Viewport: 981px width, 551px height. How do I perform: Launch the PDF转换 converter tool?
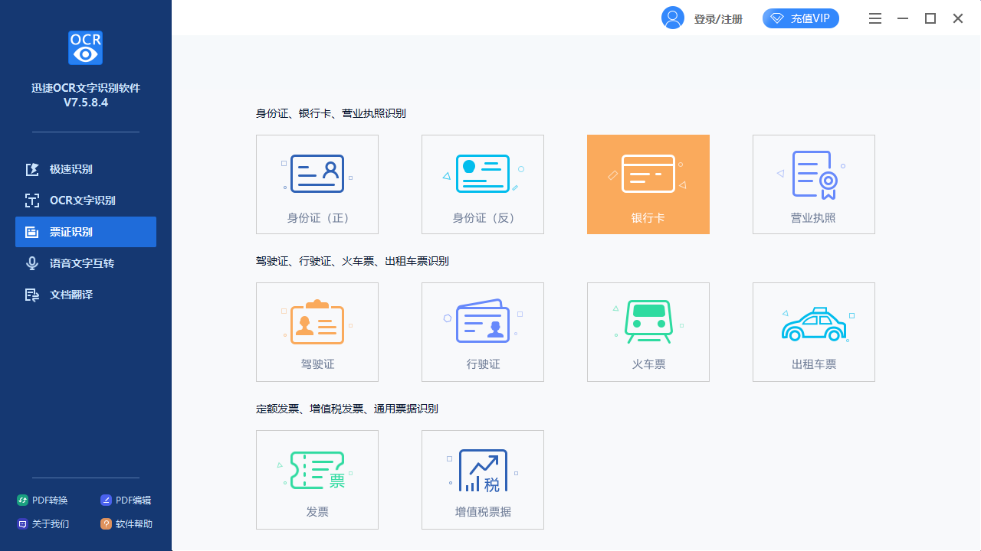pyautogui.click(x=41, y=500)
